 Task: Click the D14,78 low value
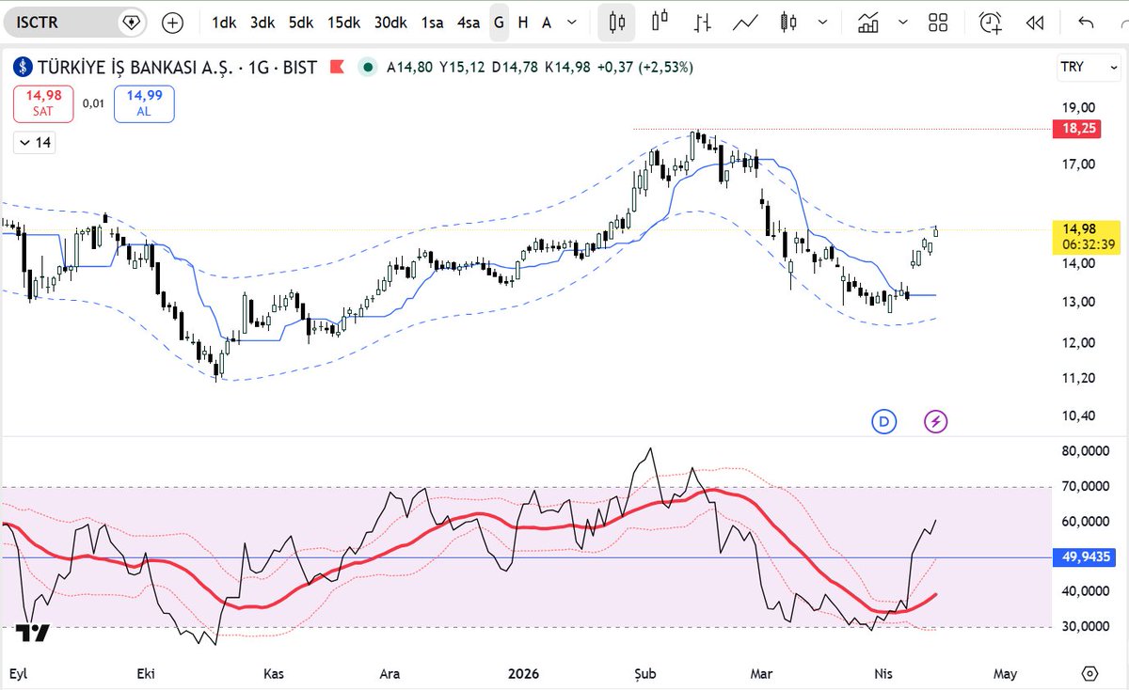tap(516, 67)
